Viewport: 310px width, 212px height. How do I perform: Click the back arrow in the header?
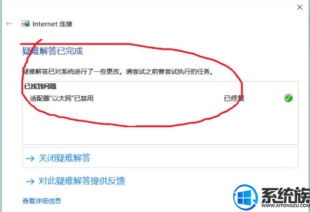(9, 24)
